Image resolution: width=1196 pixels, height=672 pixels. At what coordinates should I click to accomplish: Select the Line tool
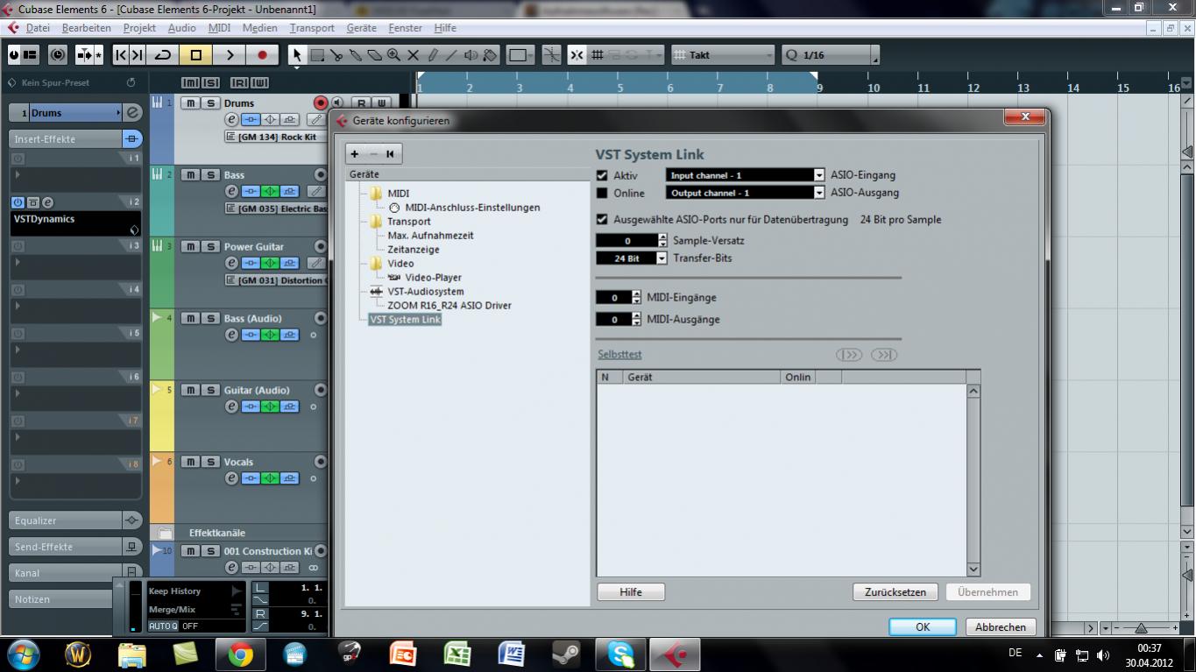click(x=451, y=55)
